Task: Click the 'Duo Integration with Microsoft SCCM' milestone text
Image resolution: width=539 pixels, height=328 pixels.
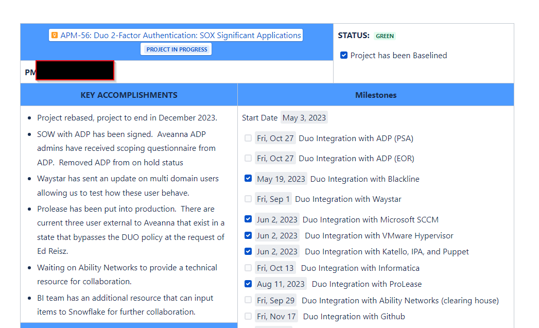Action: (x=371, y=220)
